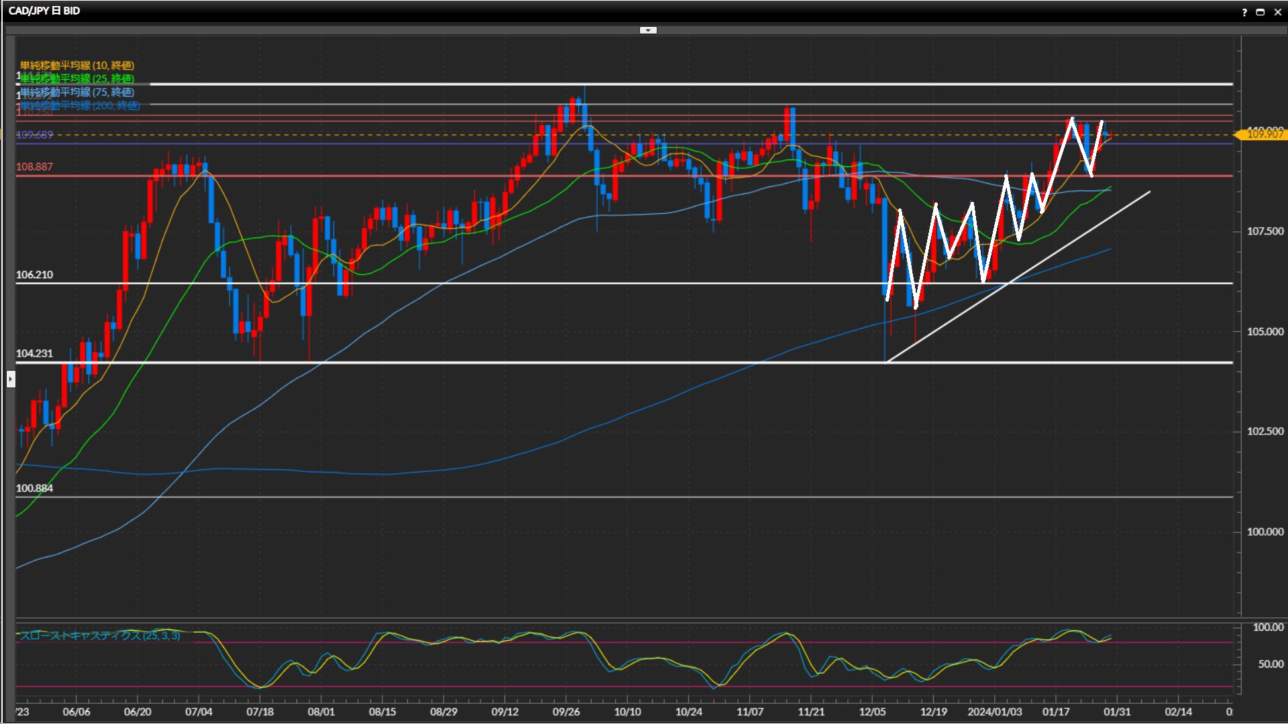Maximize the CAD/JPY chart window
Image resolution: width=1288 pixels, height=724 pixels.
1260,12
